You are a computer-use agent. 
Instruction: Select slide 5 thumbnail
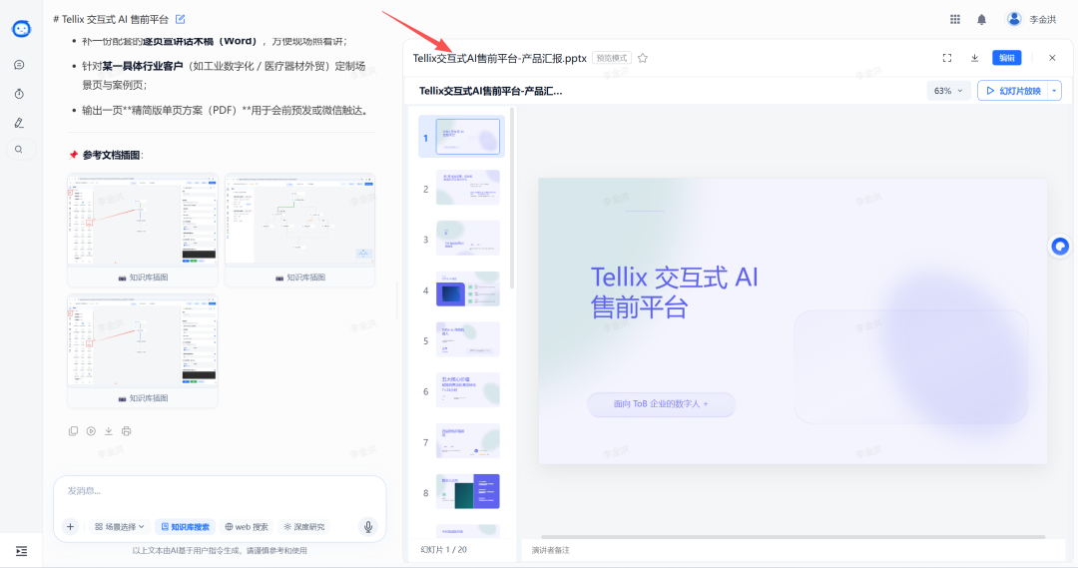click(467, 339)
